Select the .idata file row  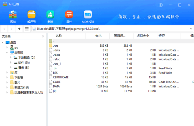pyautogui.click(x=121, y=50)
